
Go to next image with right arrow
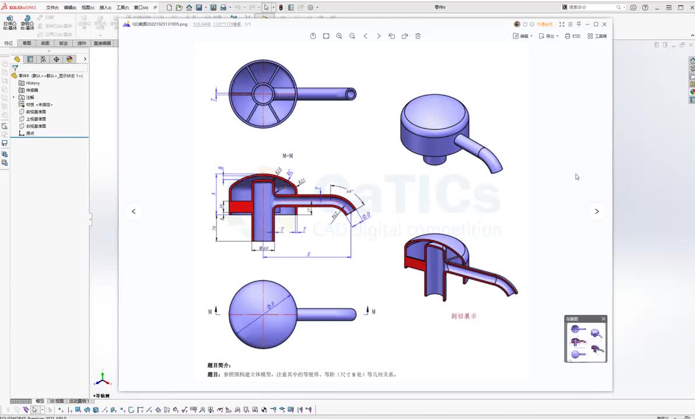pyautogui.click(x=596, y=211)
